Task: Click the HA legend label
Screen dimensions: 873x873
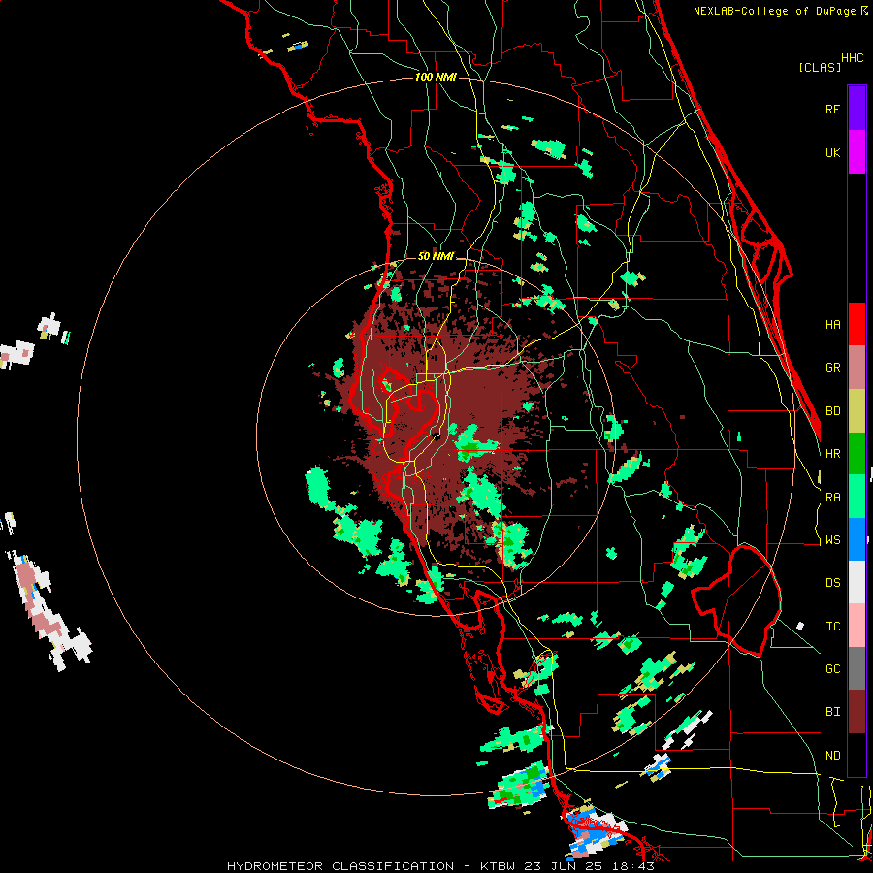Action: [x=832, y=325]
